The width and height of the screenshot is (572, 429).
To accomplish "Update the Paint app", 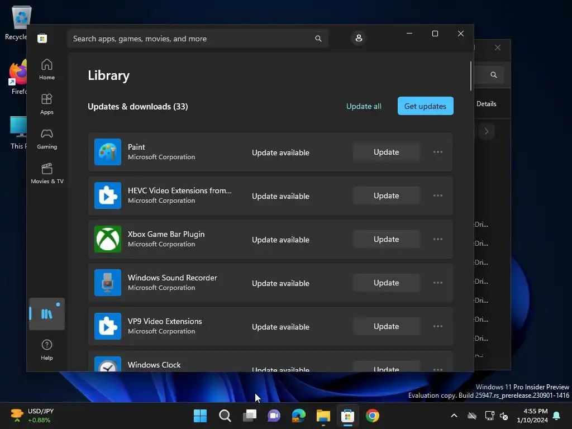I will pyautogui.click(x=387, y=152).
